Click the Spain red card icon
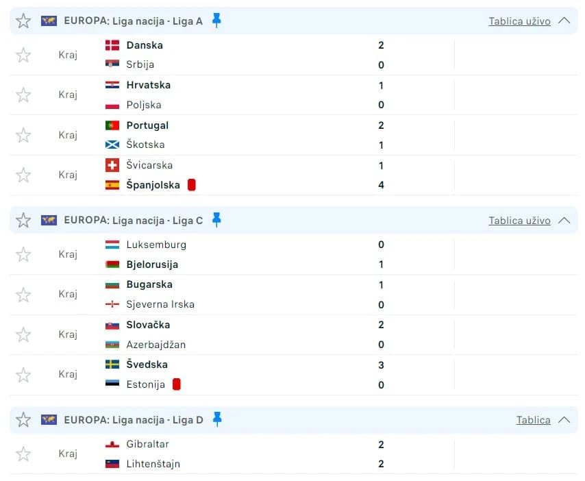 coord(191,185)
